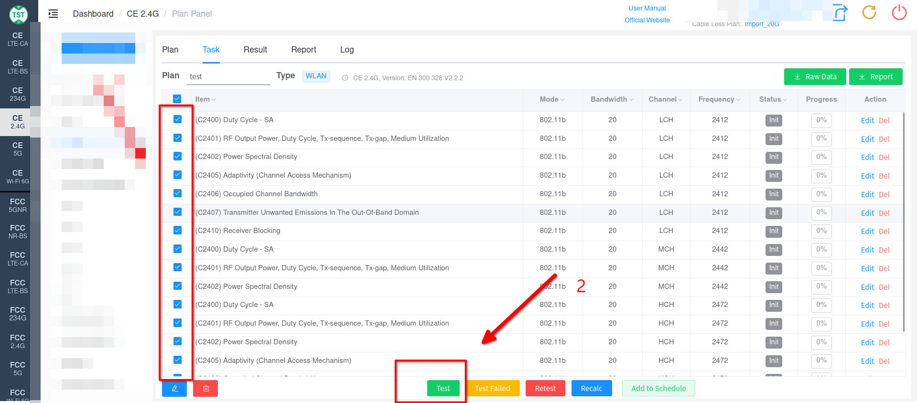Click the Plan name input field
Viewport: 917px width, 403px height.
tap(228, 76)
